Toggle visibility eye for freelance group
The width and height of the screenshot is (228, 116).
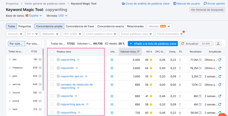click(40, 68)
